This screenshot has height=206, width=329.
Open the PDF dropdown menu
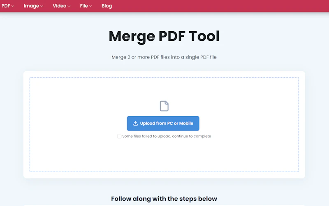(x=7, y=6)
